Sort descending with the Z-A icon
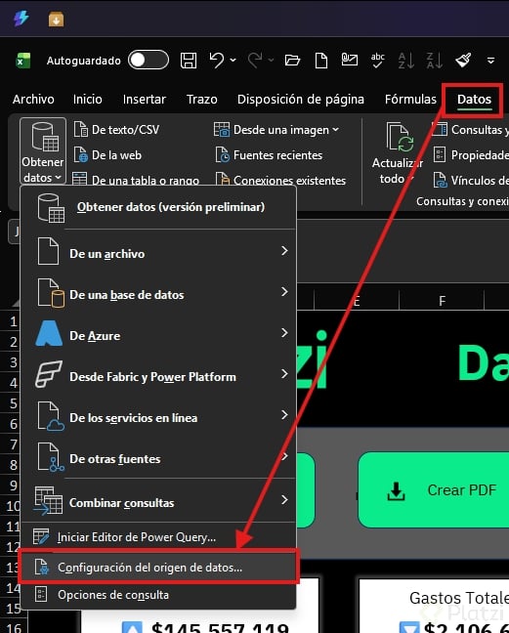This screenshot has width=509, height=633. [435, 61]
